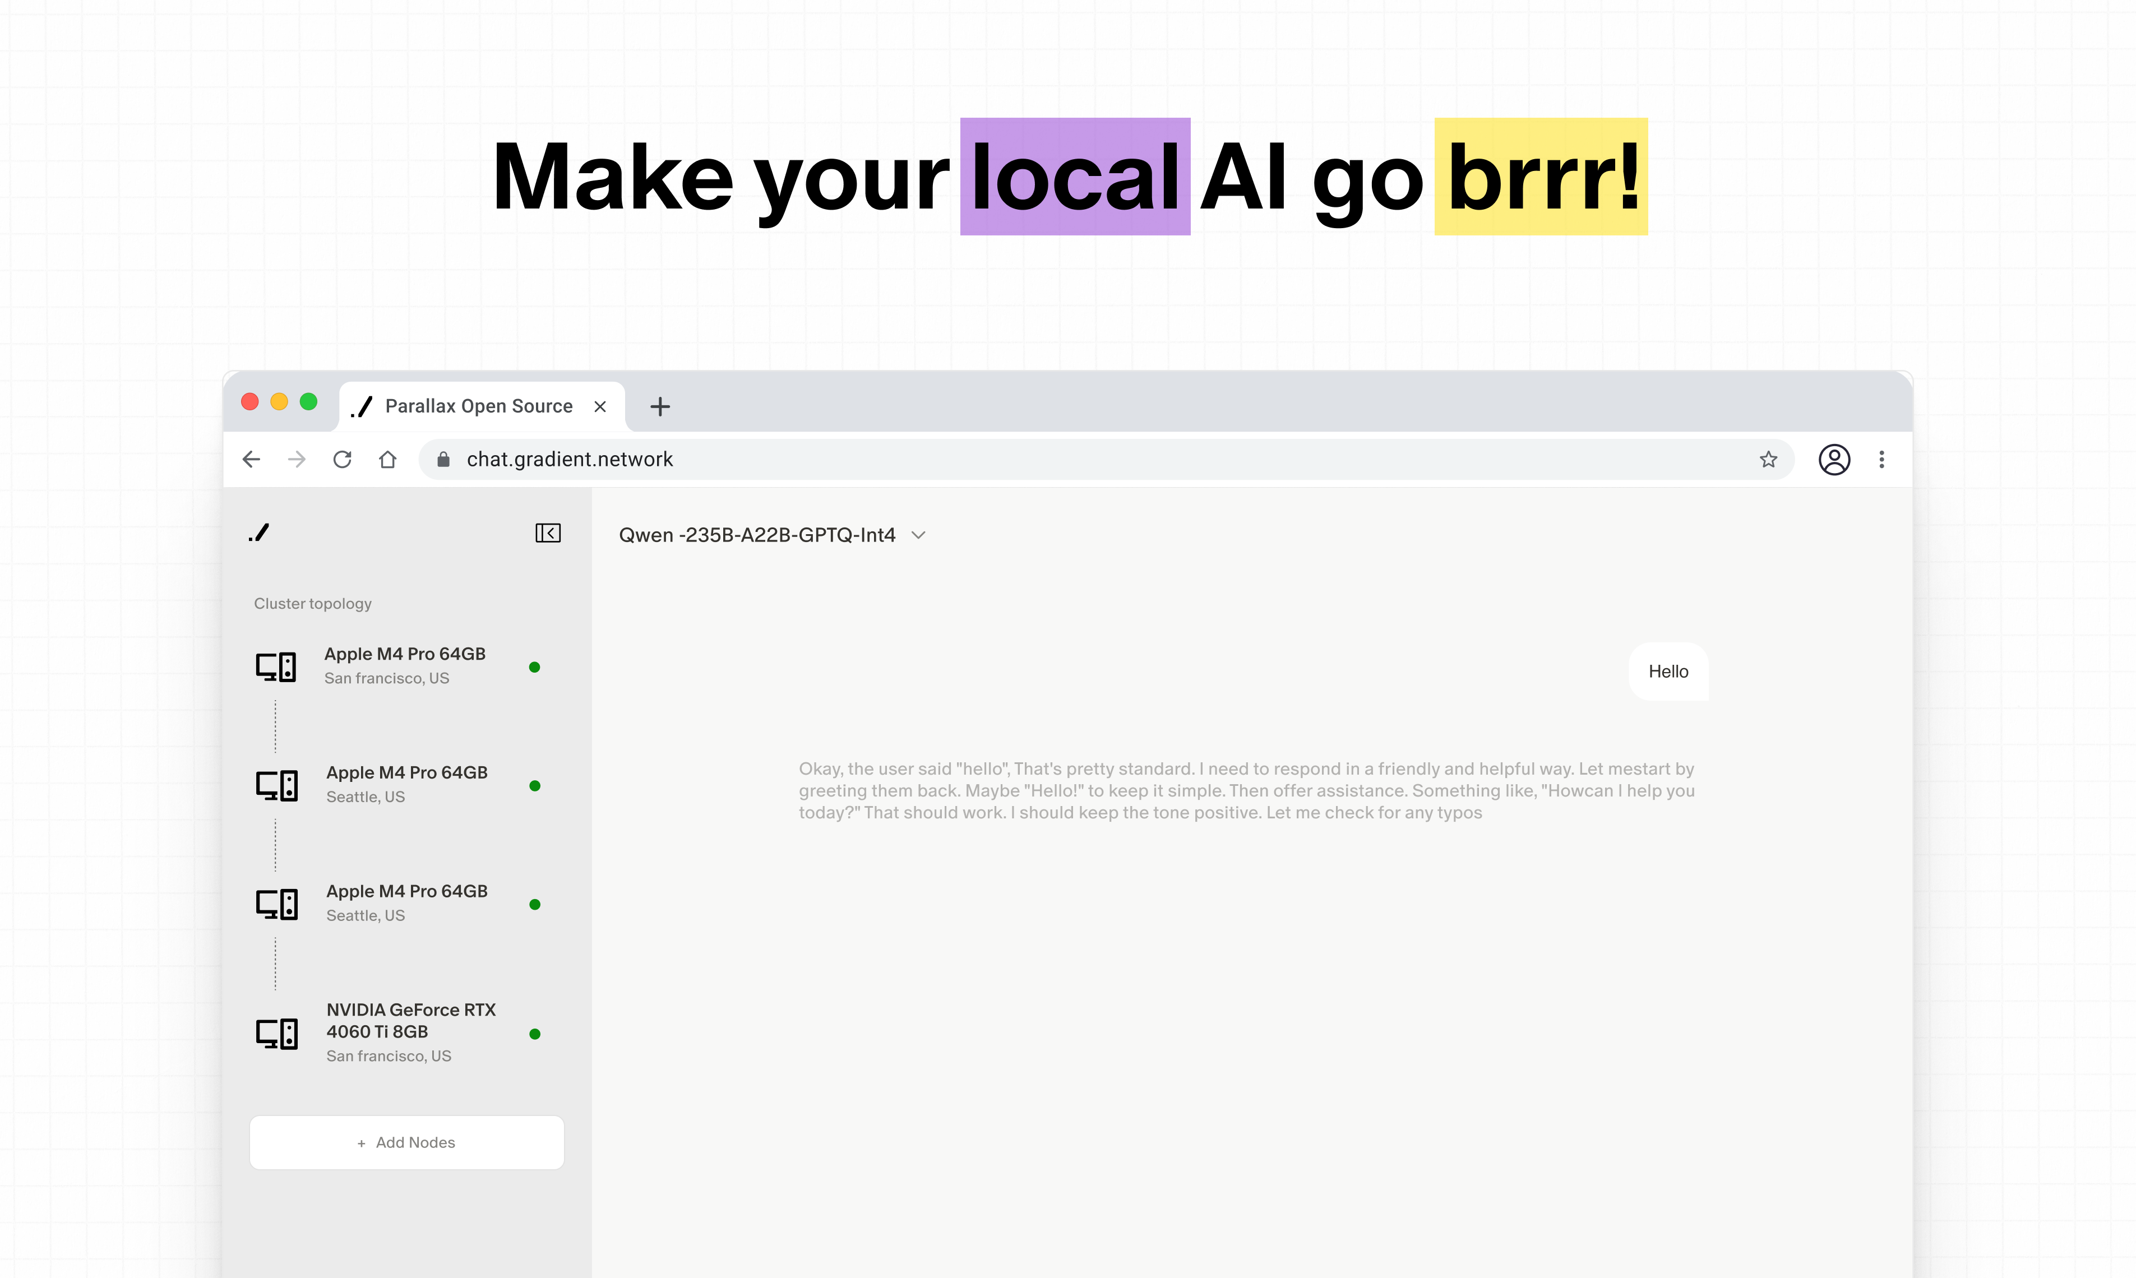Viewport: 2136px width, 1278px height.
Task: Go back with browser back arrow
Action: [252, 459]
